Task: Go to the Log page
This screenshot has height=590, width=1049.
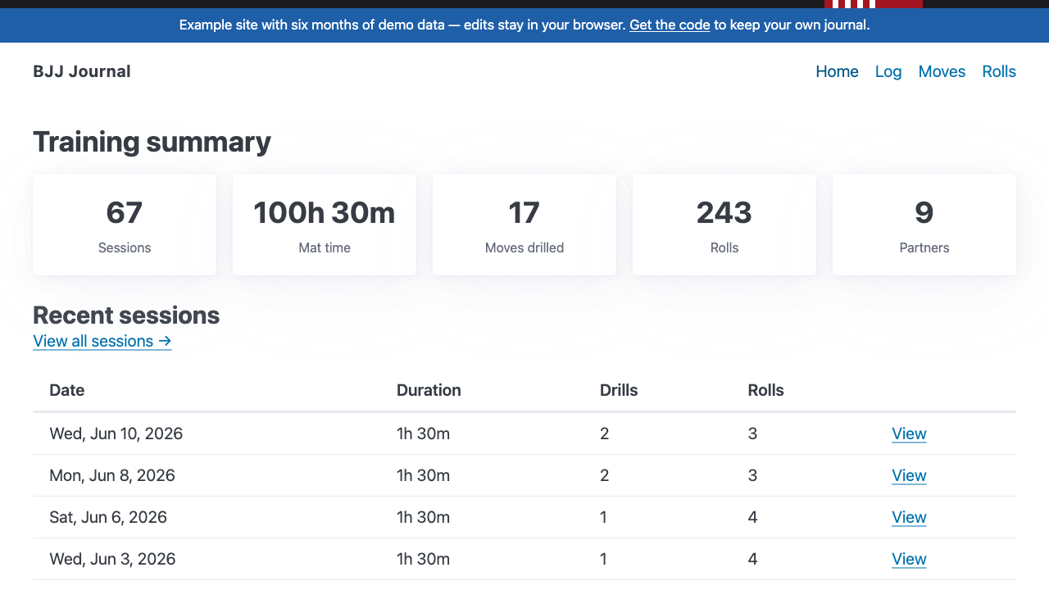Action: (x=888, y=71)
